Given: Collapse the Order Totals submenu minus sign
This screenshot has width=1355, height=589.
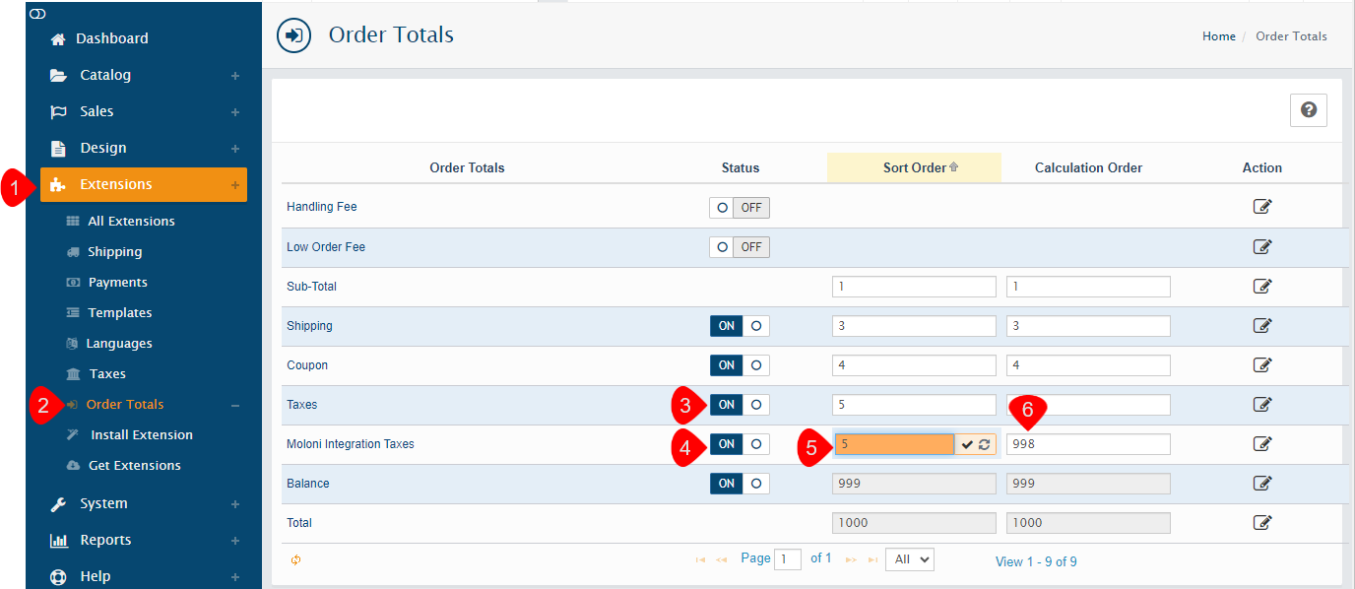Looking at the screenshot, I should pos(234,405).
